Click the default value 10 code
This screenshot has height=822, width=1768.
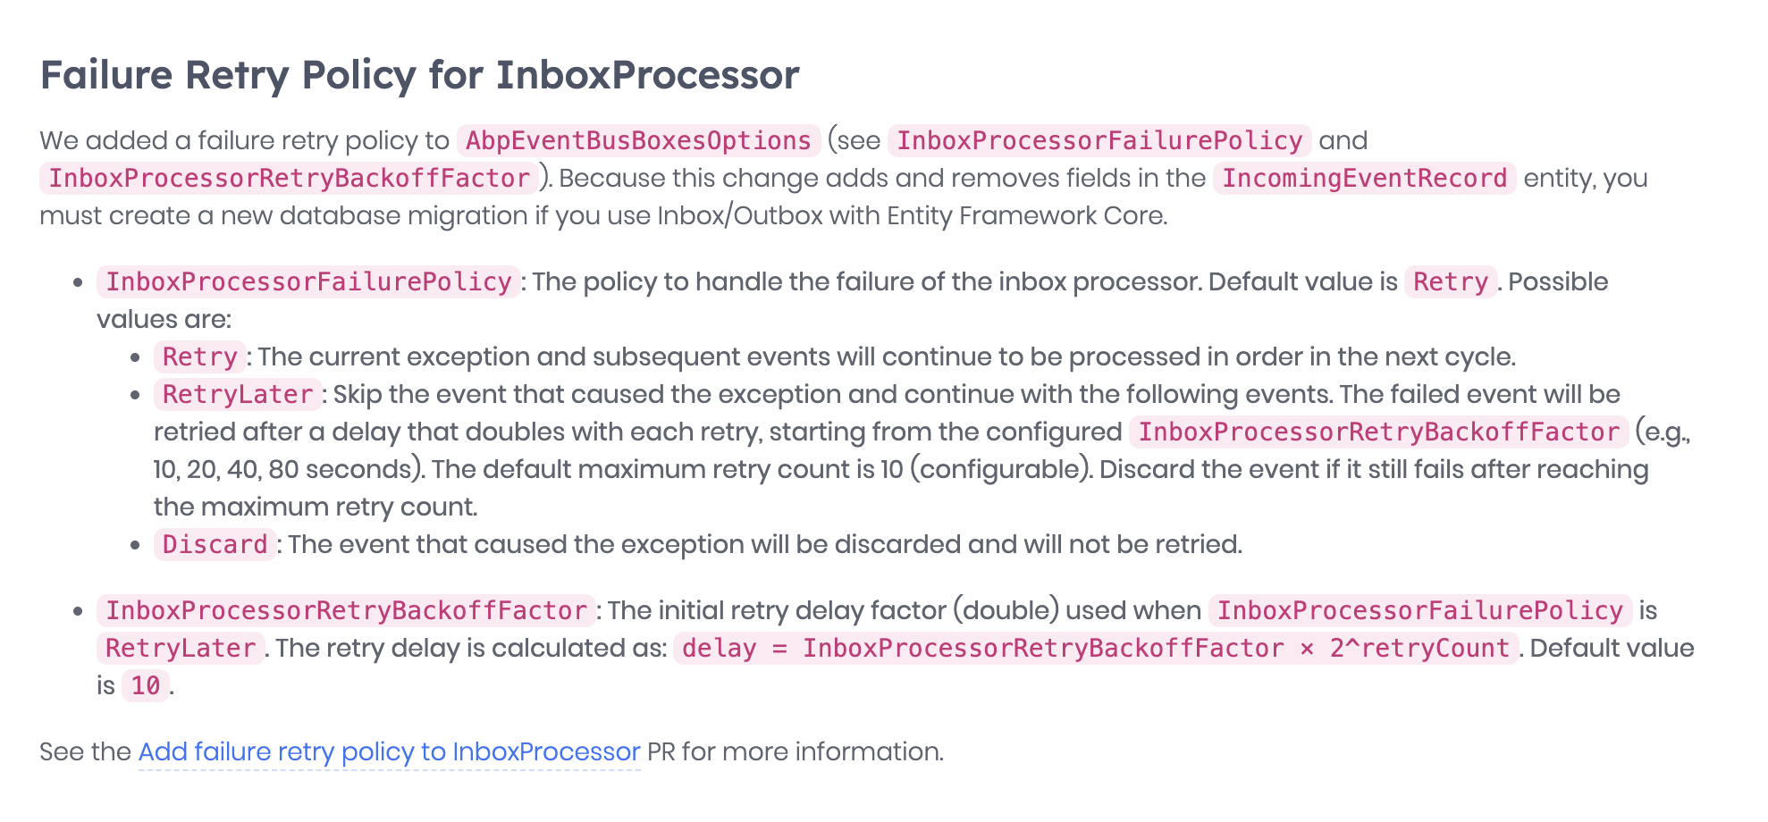(x=145, y=686)
